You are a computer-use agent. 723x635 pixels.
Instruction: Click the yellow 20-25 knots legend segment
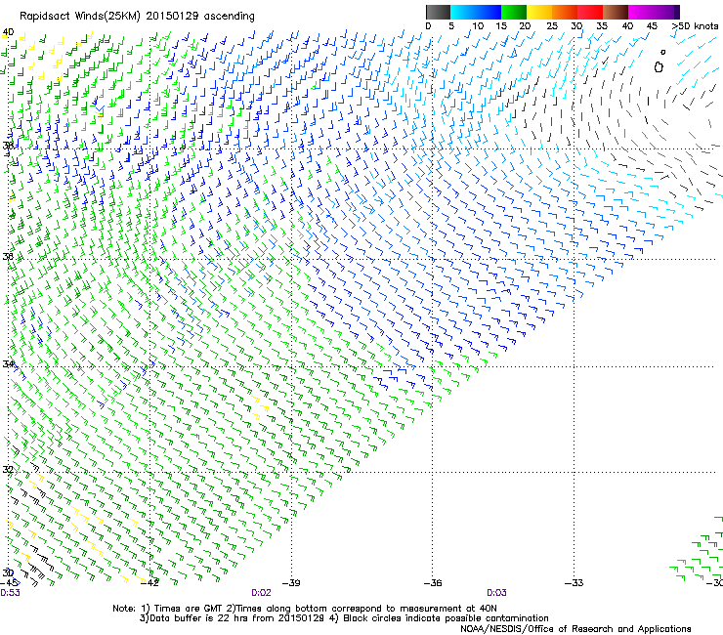click(x=539, y=12)
